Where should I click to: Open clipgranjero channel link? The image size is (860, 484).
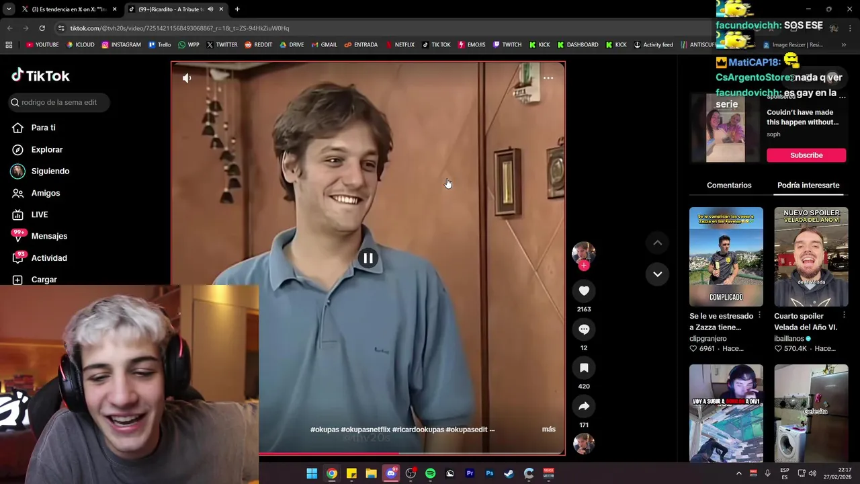pyautogui.click(x=707, y=339)
